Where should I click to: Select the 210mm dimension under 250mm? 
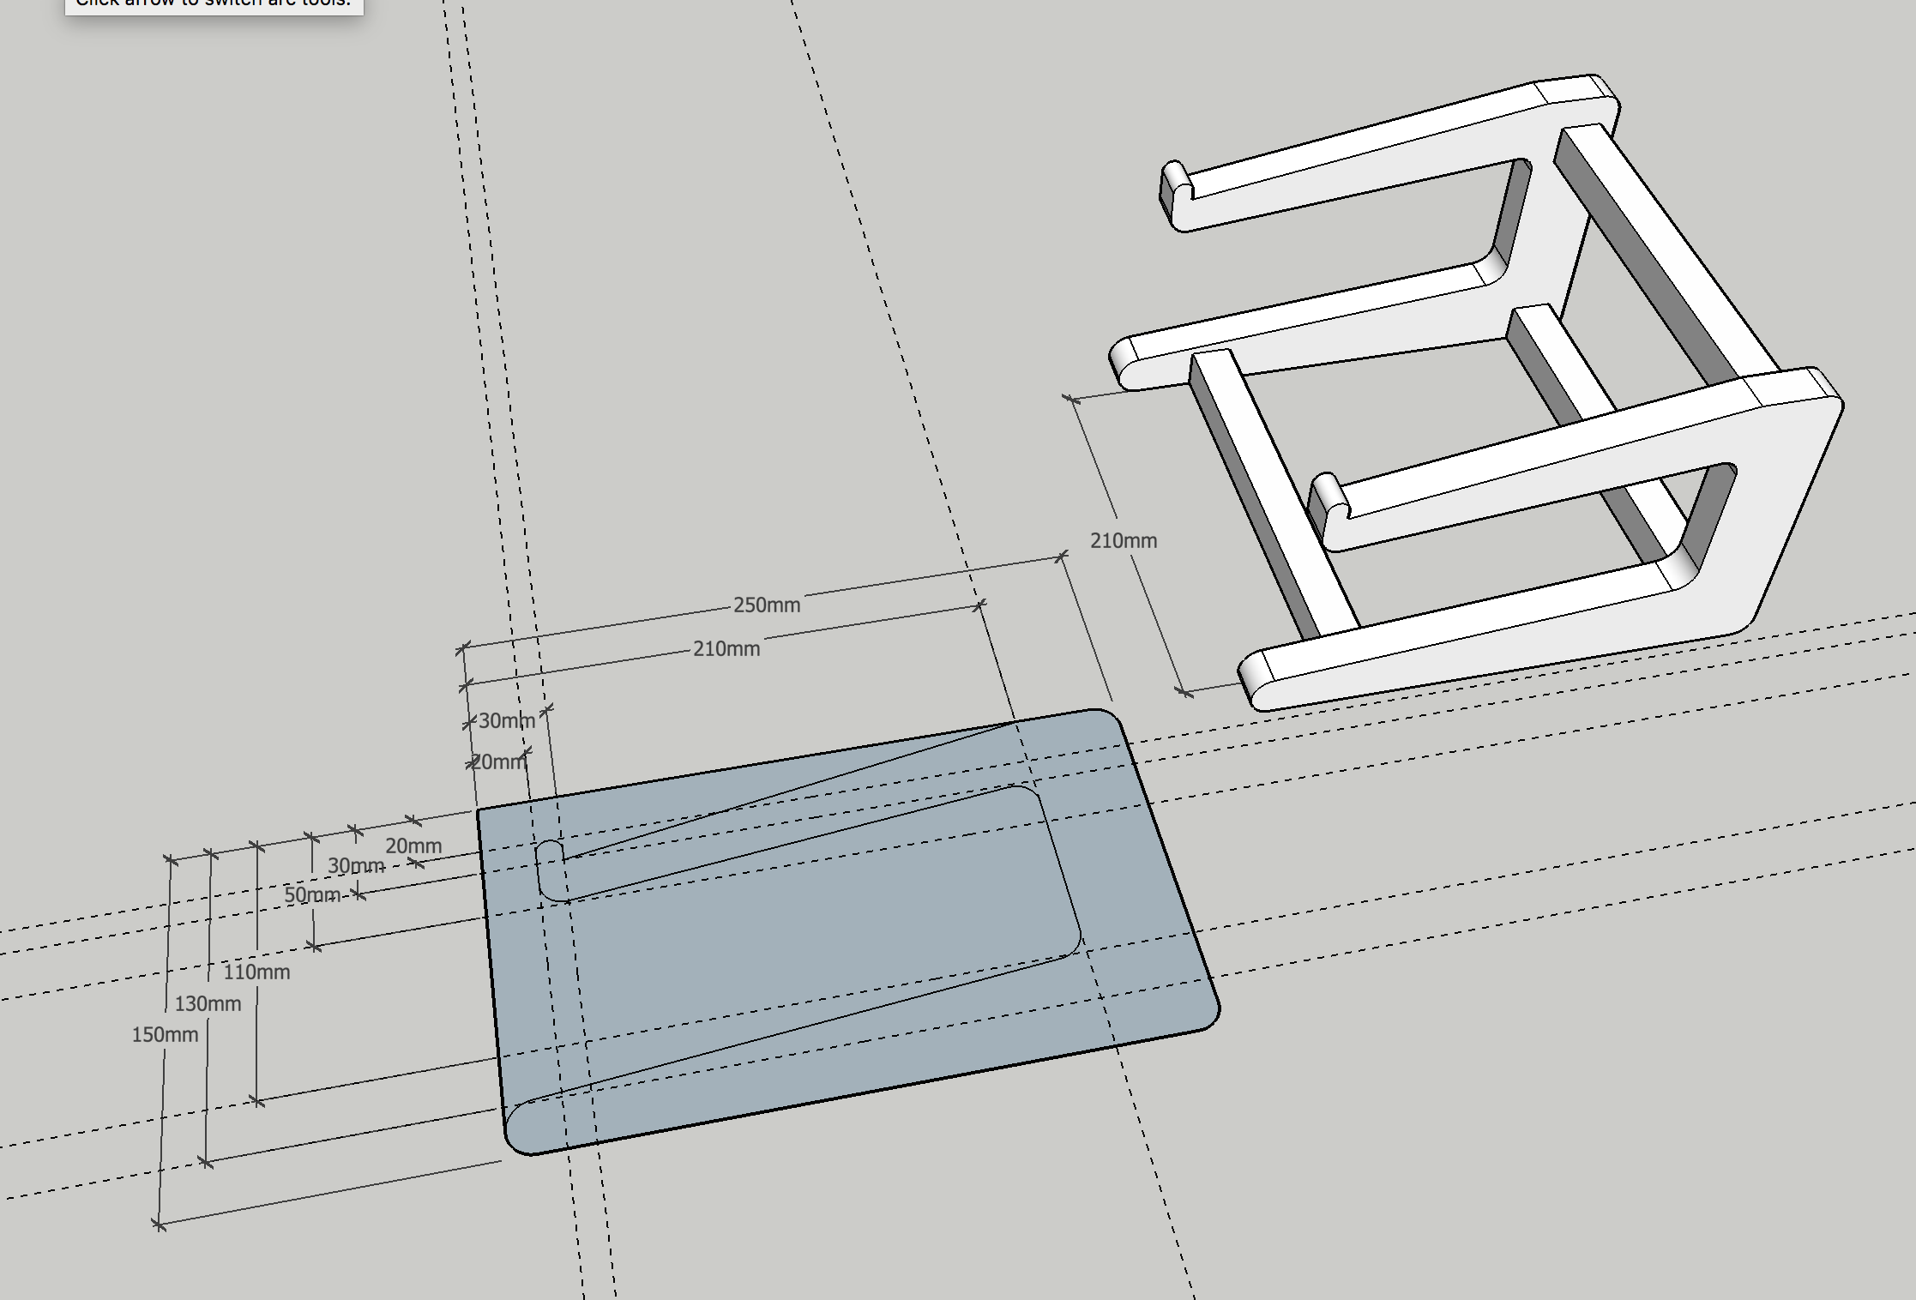[x=726, y=649]
